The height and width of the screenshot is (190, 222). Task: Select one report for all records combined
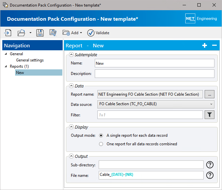pyautogui.click(x=101, y=144)
